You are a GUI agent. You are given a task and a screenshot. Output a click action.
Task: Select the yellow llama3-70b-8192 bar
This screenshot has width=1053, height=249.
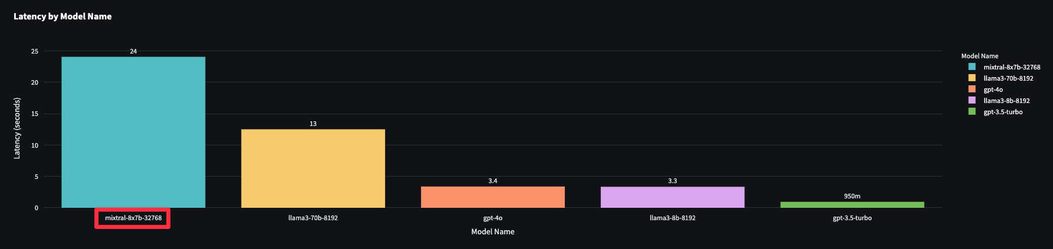(313, 168)
